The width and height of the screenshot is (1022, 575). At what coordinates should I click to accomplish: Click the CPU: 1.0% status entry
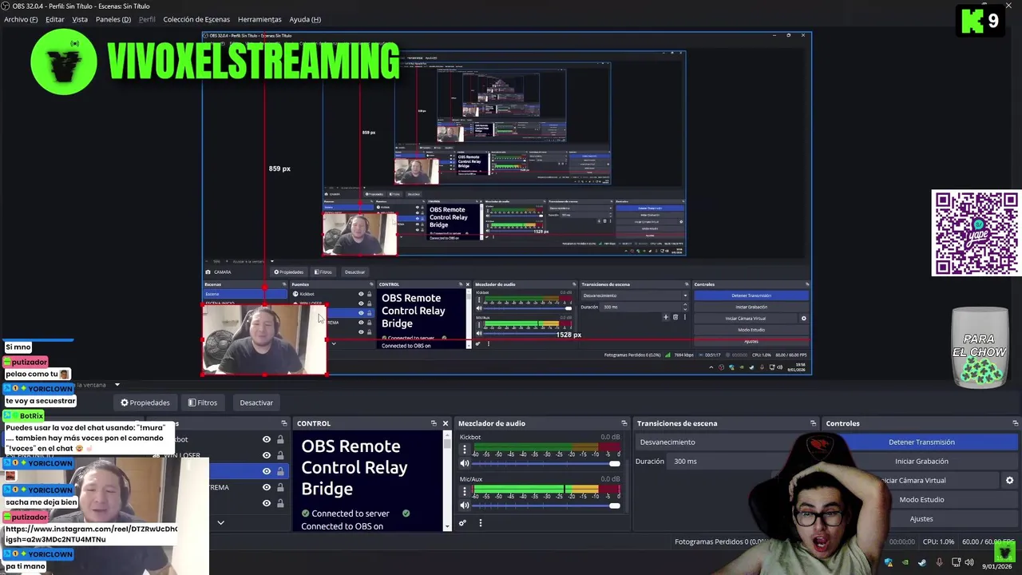tap(939, 541)
